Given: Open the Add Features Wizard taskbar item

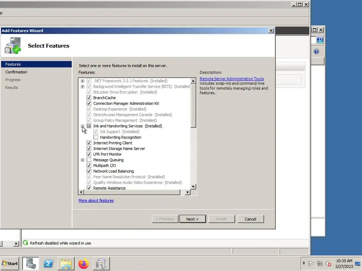Looking at the screenshot, I should tap(101, 264).
